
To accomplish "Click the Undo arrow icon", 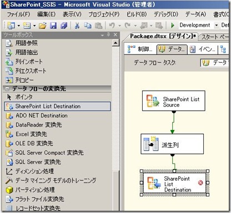I will click(112, 26).
